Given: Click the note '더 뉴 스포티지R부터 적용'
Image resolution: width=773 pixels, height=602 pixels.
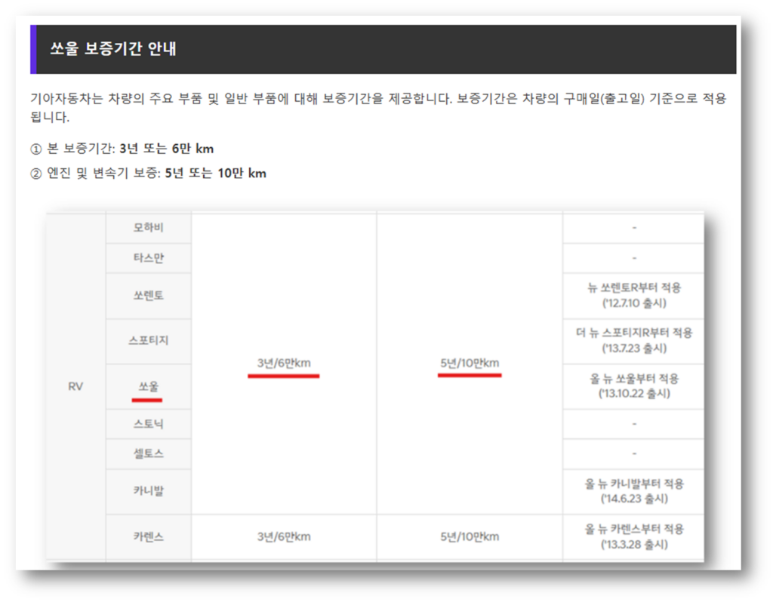Looking at the screenshot, I should click(x=634, y=333).
